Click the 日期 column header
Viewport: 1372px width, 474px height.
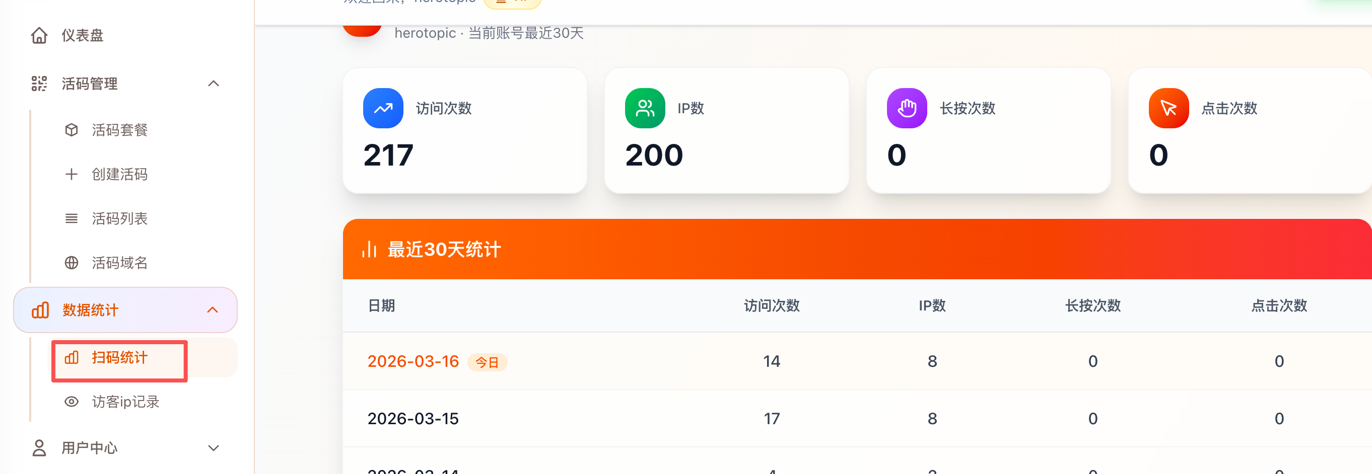tap(382, 306)
